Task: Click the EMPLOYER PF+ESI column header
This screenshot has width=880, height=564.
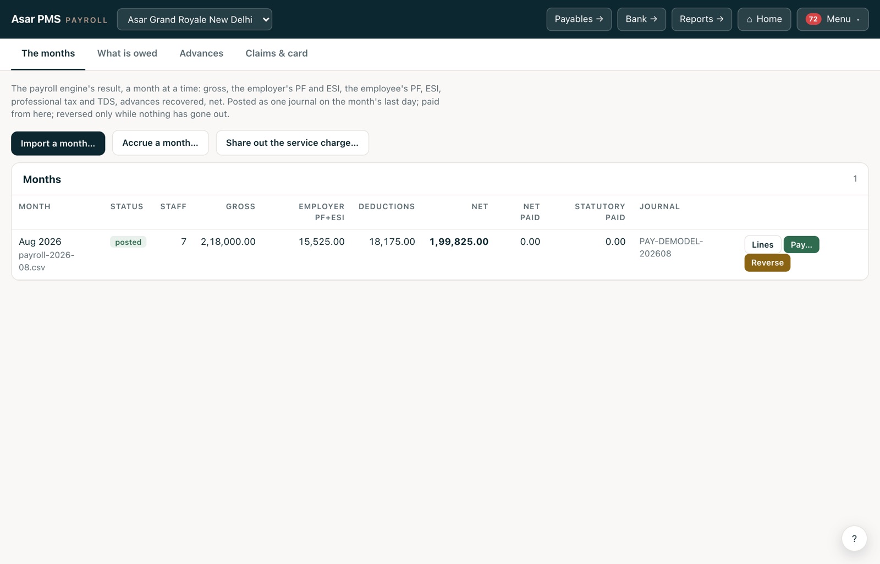Action: [x=322, y=212]
